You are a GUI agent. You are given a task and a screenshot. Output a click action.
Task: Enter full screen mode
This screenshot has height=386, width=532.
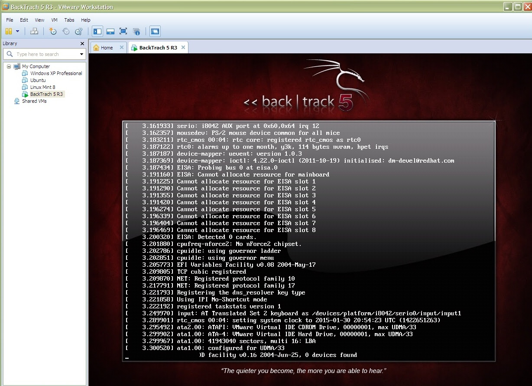pos(123,31)
